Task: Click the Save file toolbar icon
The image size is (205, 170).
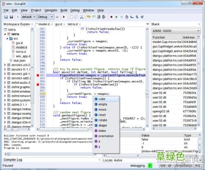Action: click(x=6, y=17)
